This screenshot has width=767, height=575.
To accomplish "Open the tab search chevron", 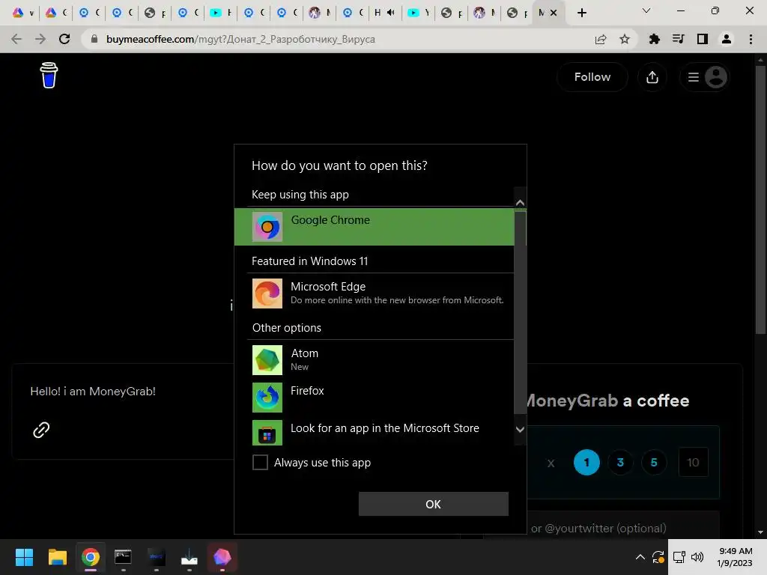I will coord(646,10).
